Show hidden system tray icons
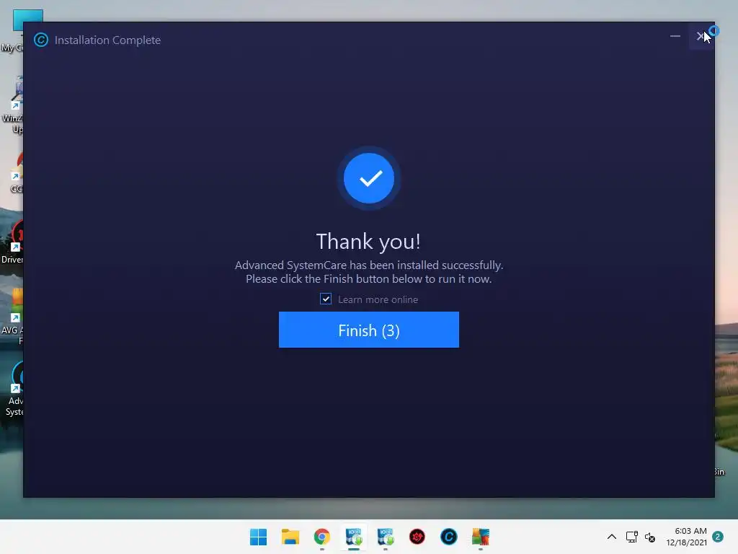The image size is (738, 554). pos(611,537)
